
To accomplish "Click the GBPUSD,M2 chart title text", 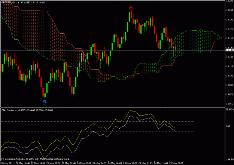I will (x=8, y=3).
